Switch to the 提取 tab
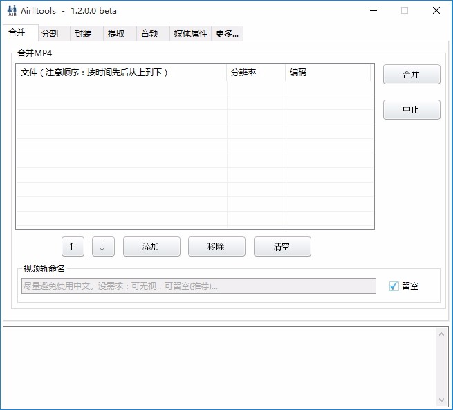The width and height of the screenshot is (453, 410). (120, 33)
